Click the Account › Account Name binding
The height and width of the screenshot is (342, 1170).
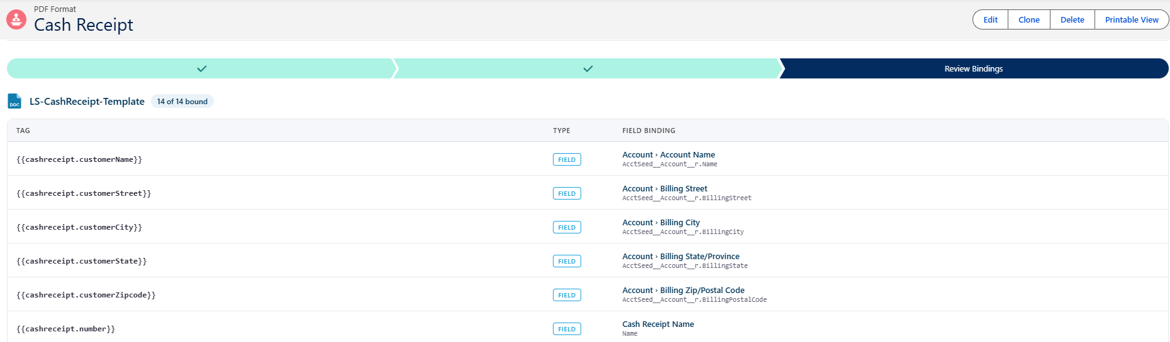669,154
